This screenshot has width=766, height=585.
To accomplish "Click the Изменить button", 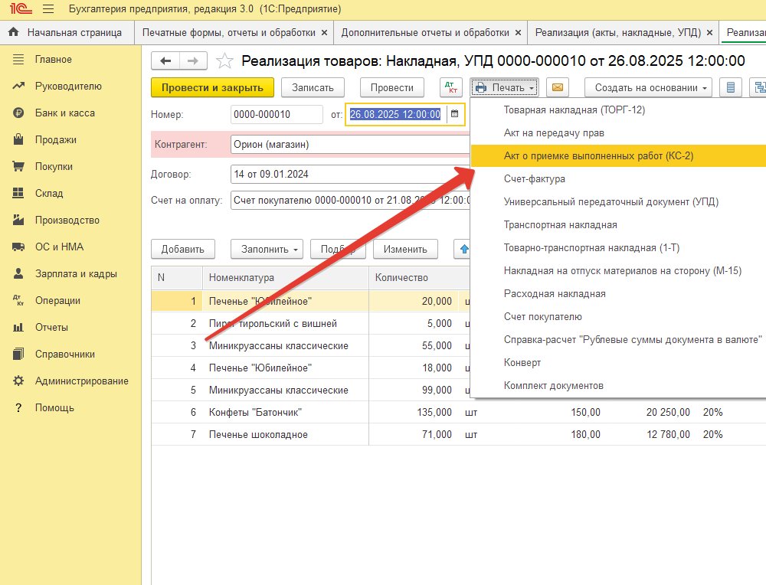I will click(x=405, y=249).
